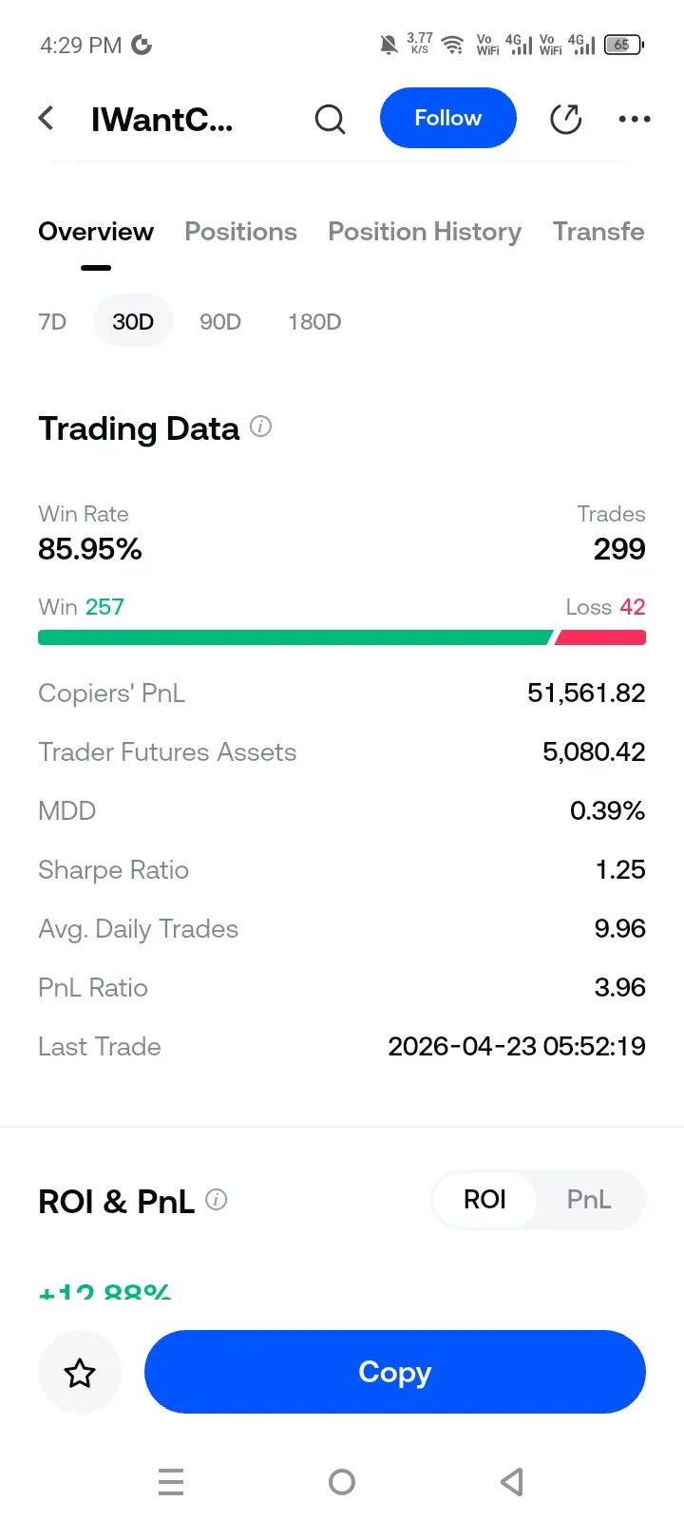
Task: Tap the win/loss ratio bar
Action: [342, 637]
